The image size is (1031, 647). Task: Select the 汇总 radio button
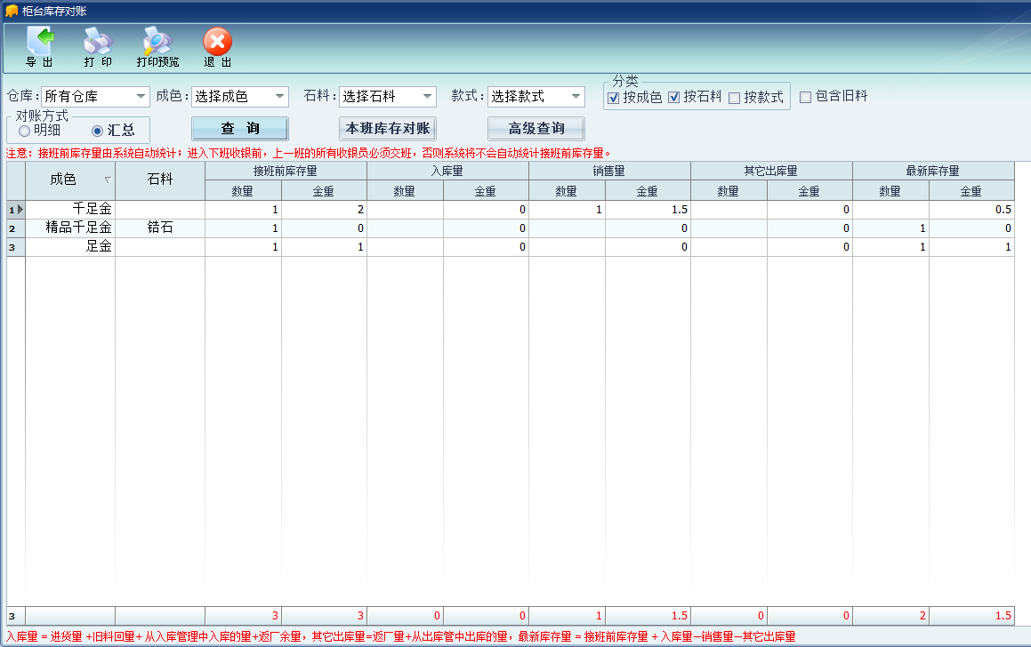pos(98,131)
